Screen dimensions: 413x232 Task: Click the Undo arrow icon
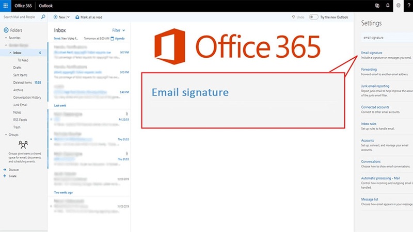click(293, 17)
